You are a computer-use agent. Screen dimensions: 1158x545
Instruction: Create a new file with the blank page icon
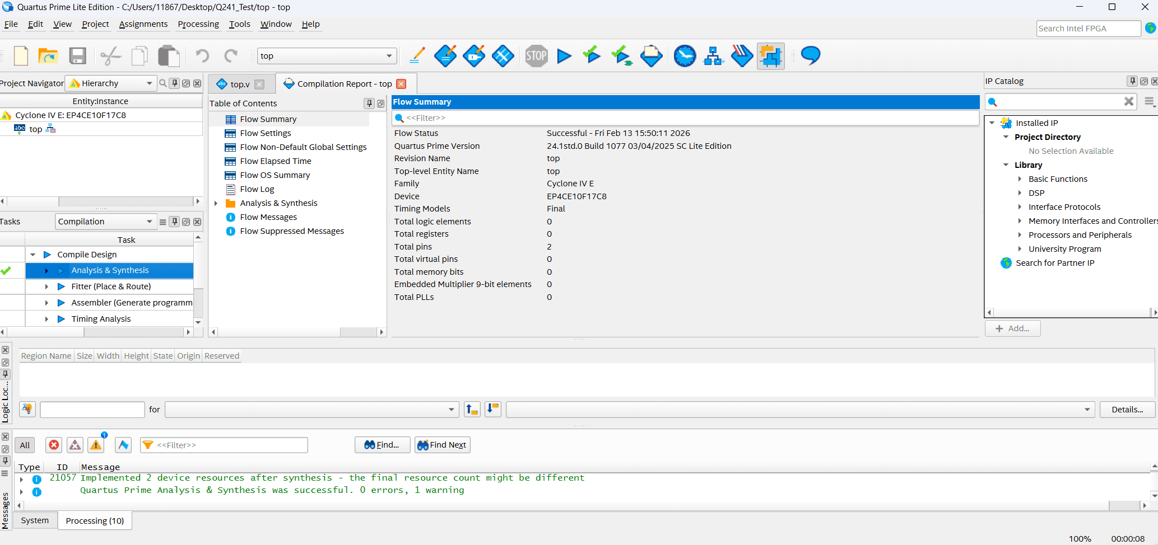pos(21,56)
